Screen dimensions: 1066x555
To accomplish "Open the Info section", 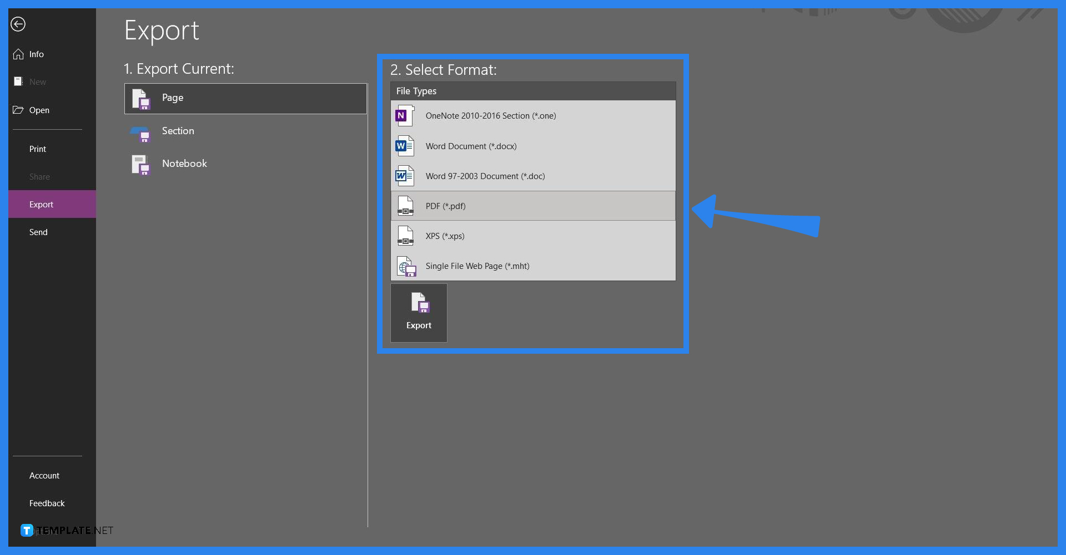I will [36, 54].
